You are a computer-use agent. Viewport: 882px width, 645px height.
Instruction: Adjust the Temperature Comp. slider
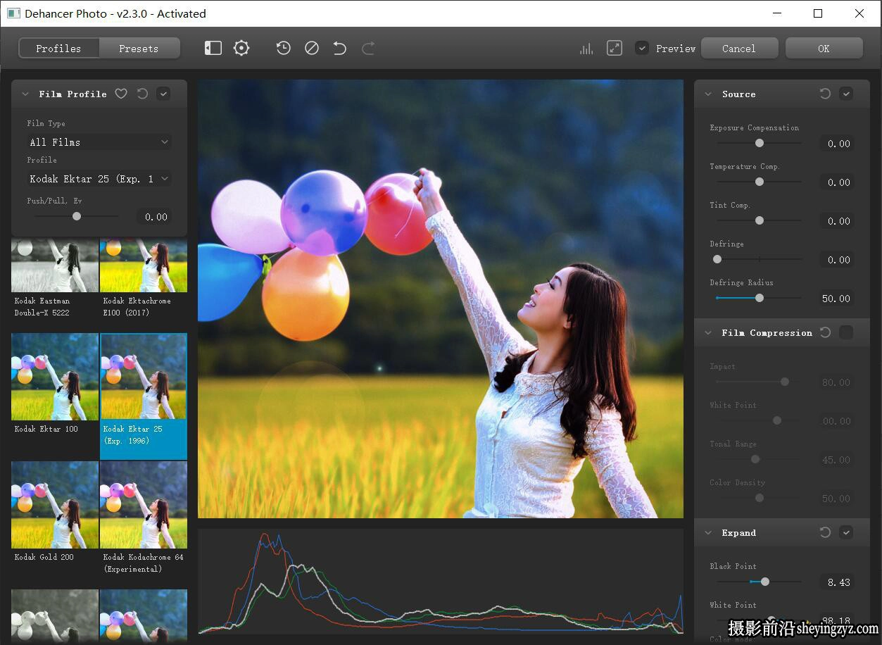point(759,182)
